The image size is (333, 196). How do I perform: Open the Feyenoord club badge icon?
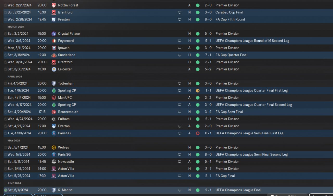click(x=54, y=41)
